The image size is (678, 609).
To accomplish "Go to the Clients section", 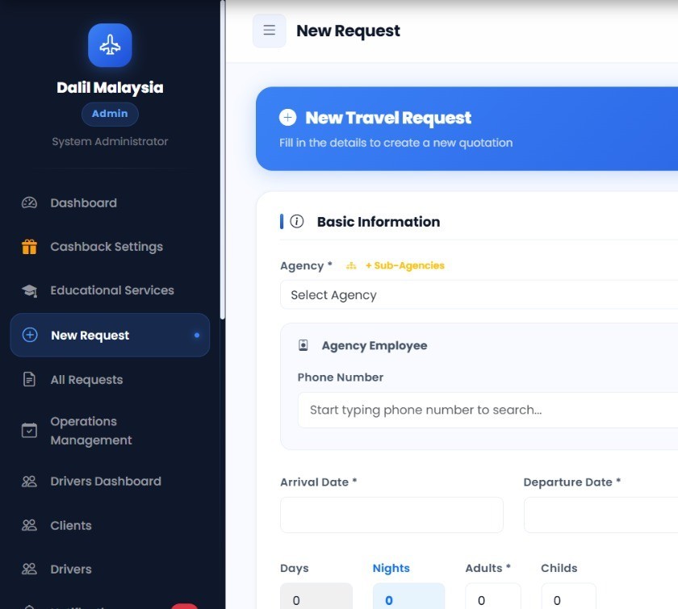I will (110, 526).
